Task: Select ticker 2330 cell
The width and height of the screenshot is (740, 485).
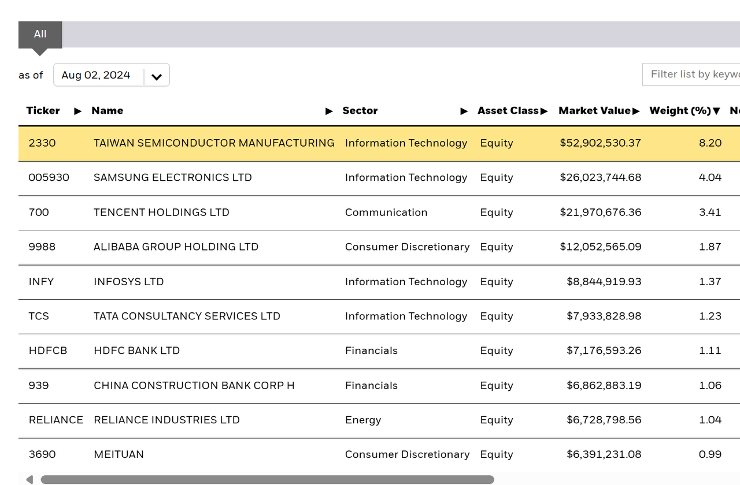Action: 42,143
